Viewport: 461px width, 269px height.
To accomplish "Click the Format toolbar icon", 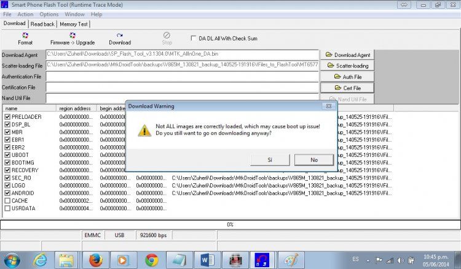I will pyautogui.click(x=25, y=39).
